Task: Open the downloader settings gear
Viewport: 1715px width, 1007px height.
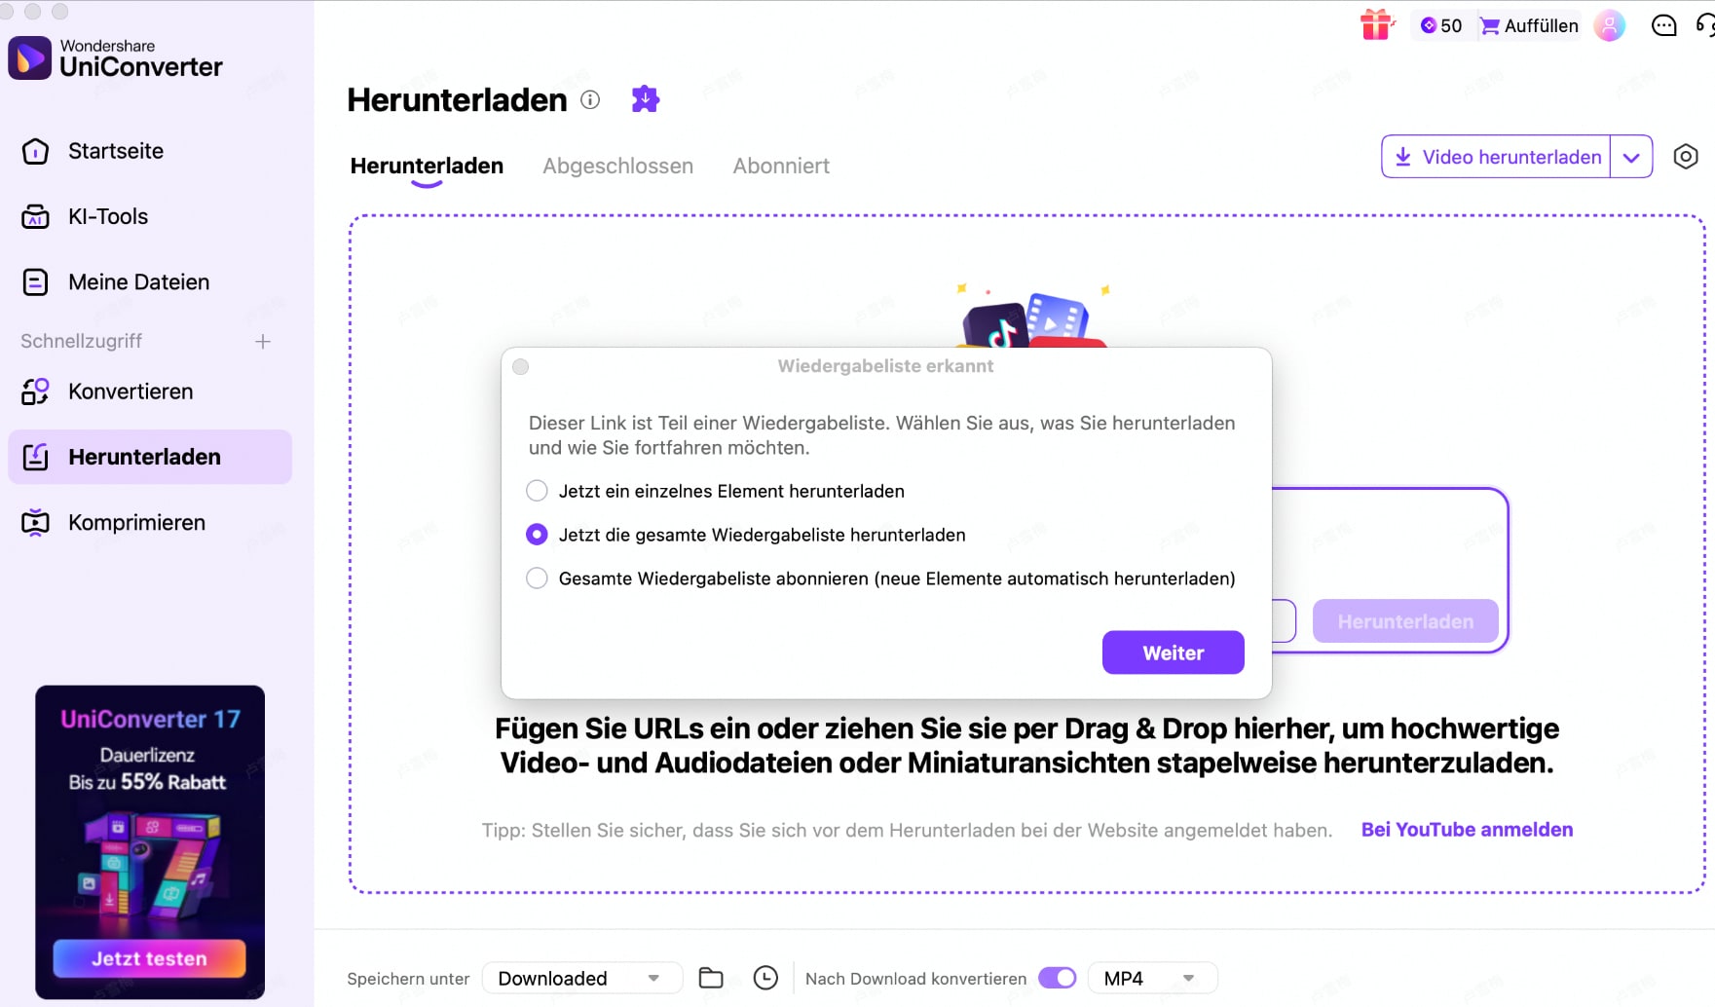Action: pos(1686,156)
